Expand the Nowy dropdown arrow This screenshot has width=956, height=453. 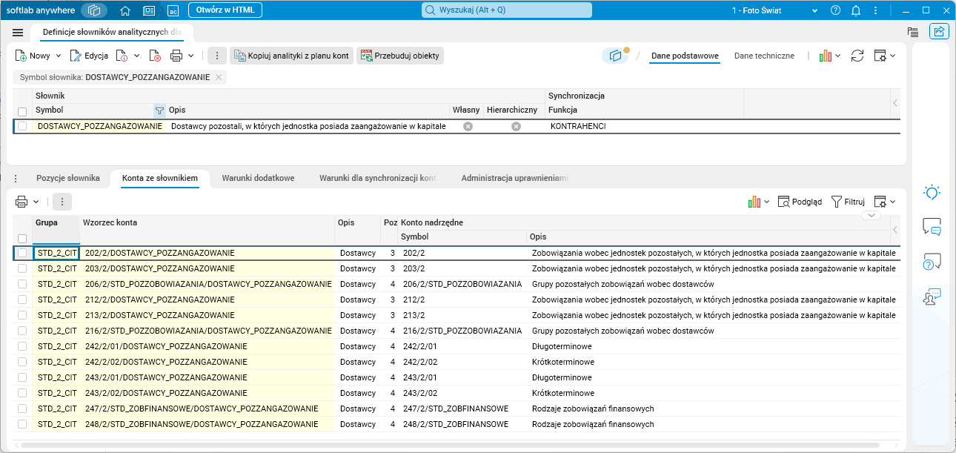tap(59, 56)
